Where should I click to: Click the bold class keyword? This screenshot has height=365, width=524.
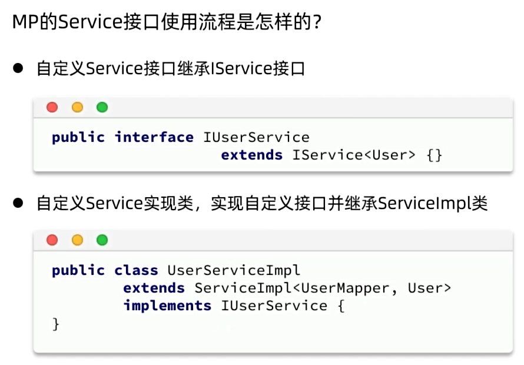[136, 270]
